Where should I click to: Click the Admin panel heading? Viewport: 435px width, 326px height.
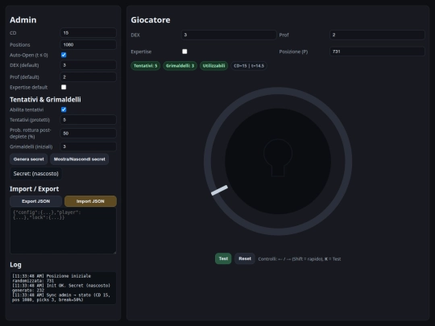(23, 20)
